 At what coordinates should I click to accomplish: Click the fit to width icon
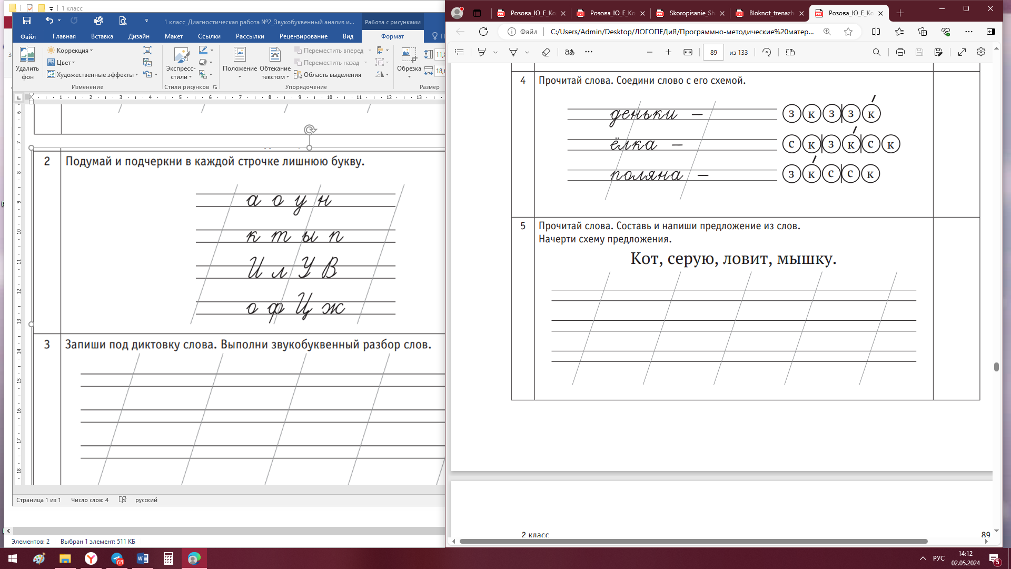688,52
